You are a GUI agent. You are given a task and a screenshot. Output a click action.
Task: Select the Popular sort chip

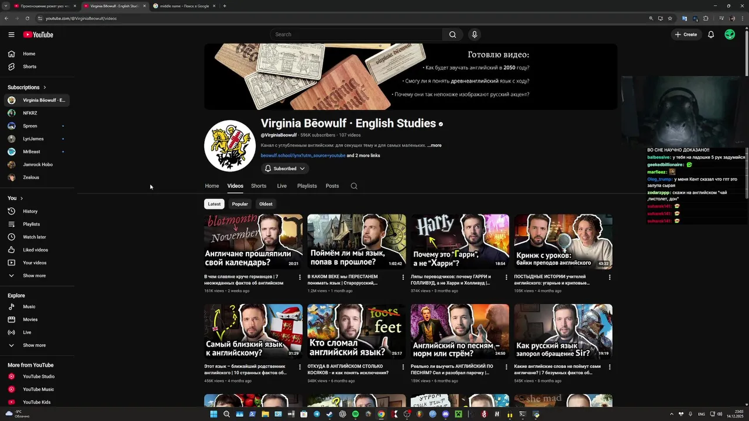click(x=240, y=204)
